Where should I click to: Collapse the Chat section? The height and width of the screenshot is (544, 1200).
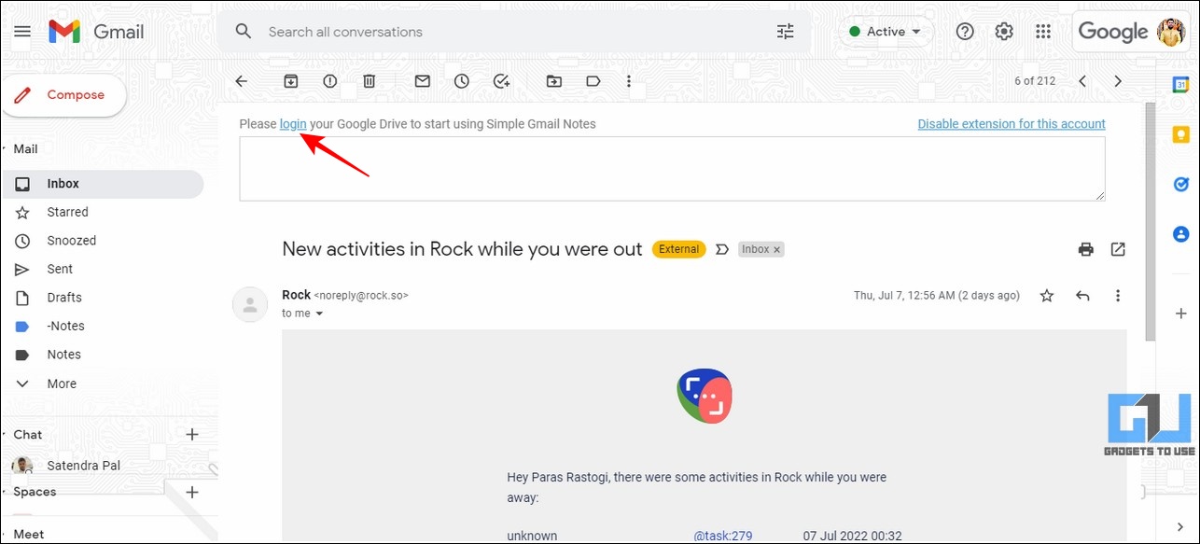coord(6,434)
